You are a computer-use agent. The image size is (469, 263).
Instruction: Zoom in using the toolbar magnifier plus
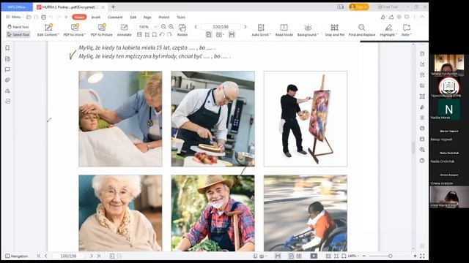pos(171,27)
